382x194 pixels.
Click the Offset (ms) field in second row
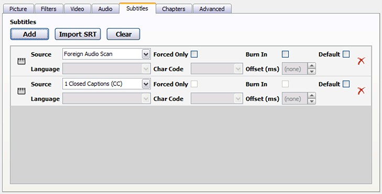pyautogui.click(x=294, y=99)
